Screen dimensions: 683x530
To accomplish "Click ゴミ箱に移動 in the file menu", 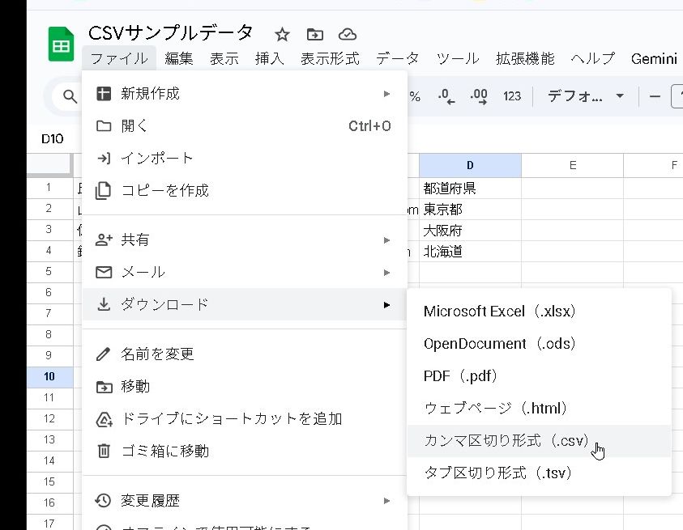I will tap(164, 451).
